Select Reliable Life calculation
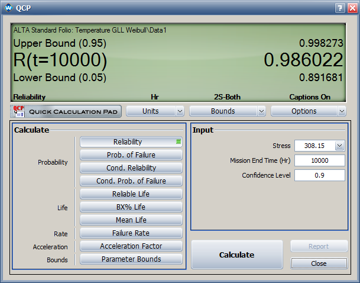Screen dimensions: 360x283 click(131, 194)
